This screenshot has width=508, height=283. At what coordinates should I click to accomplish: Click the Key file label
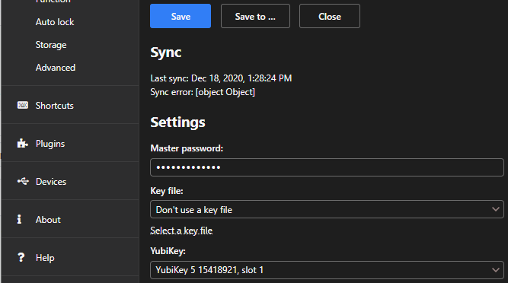point(167,191)
